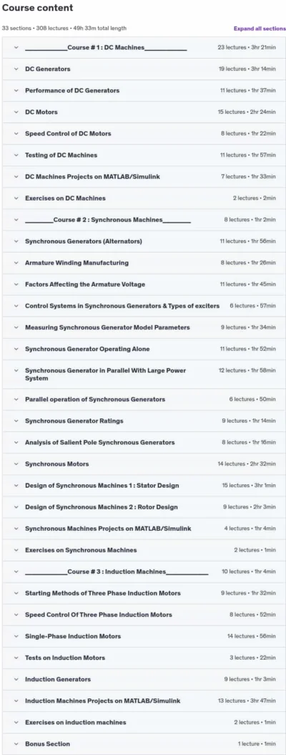Click chevron for Measuring Synchronous Generator Model Parameters

point(16,327)
